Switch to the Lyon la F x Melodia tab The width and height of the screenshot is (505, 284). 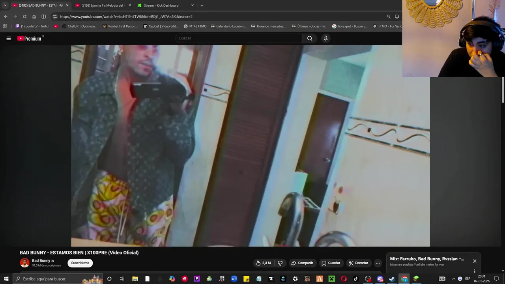point(103,6)
